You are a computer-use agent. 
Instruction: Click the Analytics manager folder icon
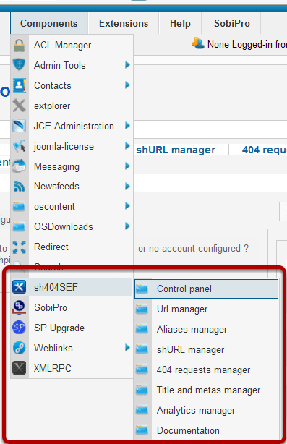[x=142, y=410]
